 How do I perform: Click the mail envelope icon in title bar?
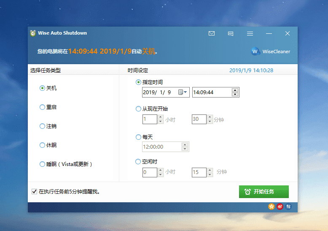tap(212, 33)
